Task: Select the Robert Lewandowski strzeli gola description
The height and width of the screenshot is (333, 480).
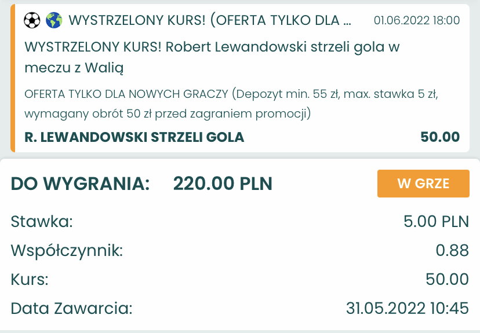Action: click(212, 57)
